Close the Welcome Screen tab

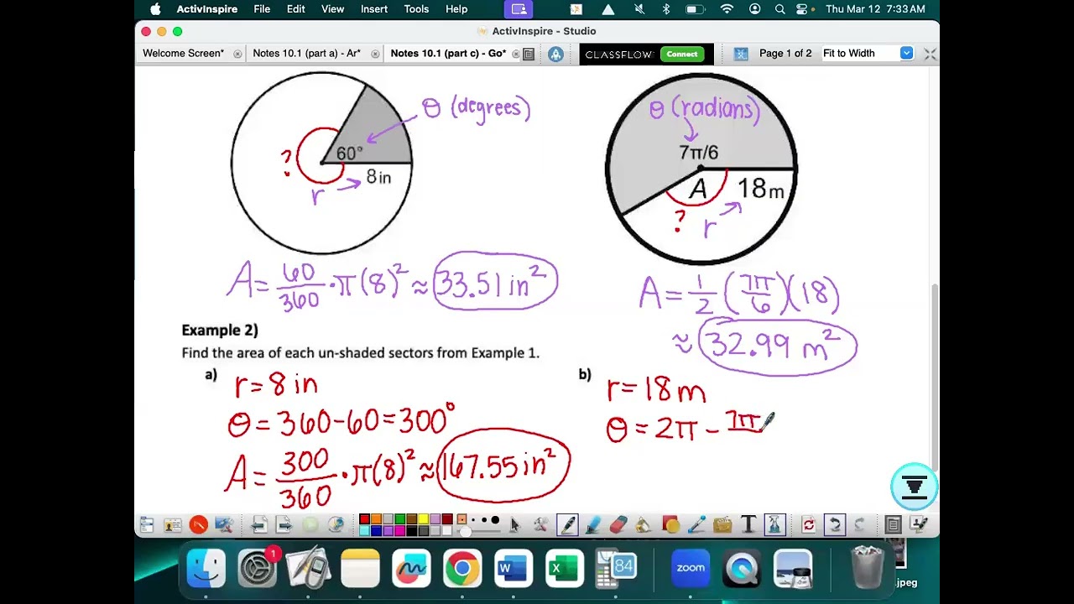click(x=237, y=54)
